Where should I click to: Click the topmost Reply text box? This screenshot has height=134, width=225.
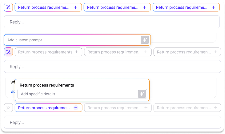point(112,22)
